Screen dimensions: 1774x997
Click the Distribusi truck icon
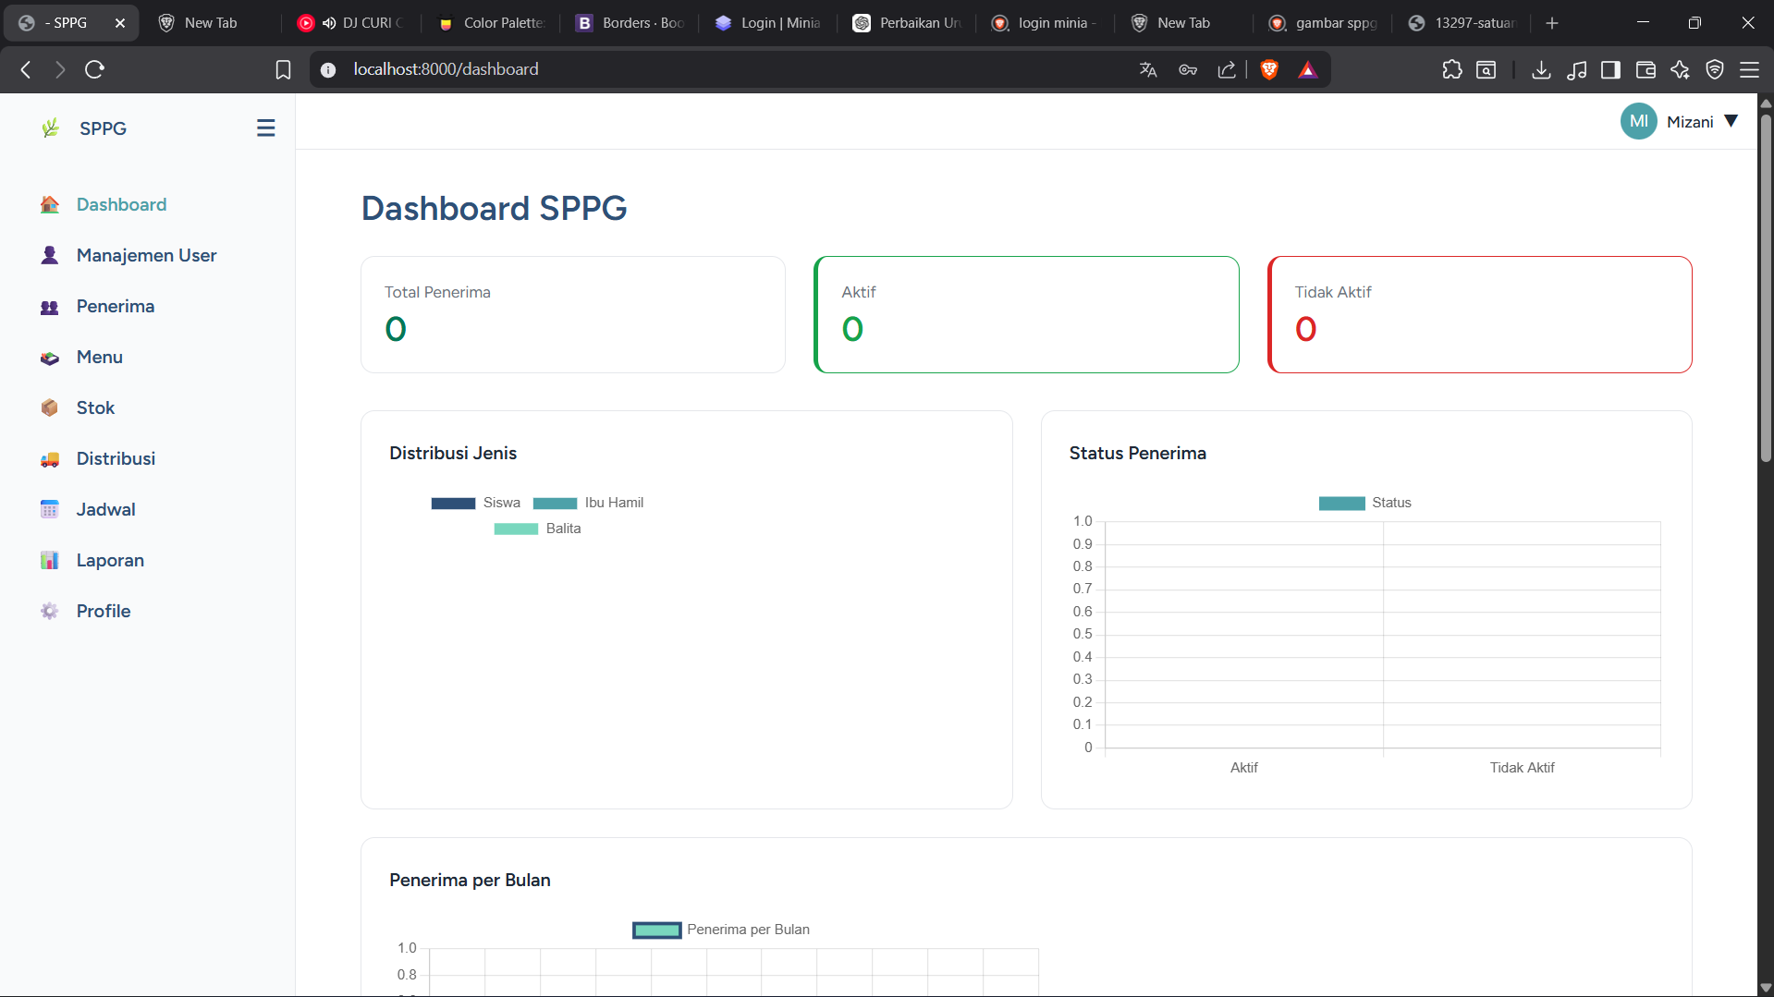click(x=50, y=459)
